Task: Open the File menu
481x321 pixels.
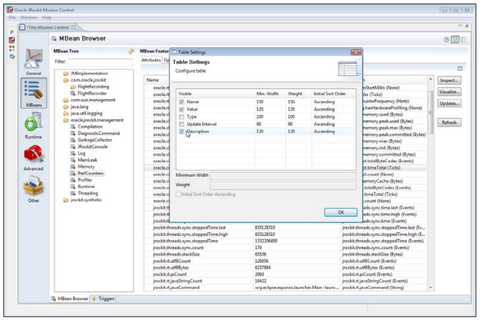Action: pos(11,17)
